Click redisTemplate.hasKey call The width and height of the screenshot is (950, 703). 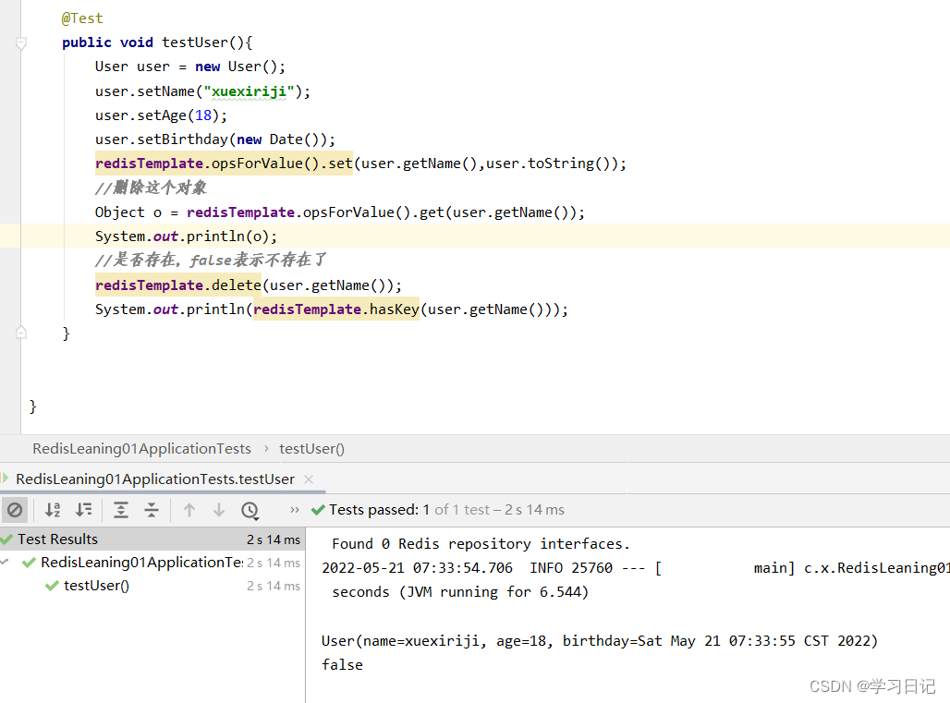point(336,309)
